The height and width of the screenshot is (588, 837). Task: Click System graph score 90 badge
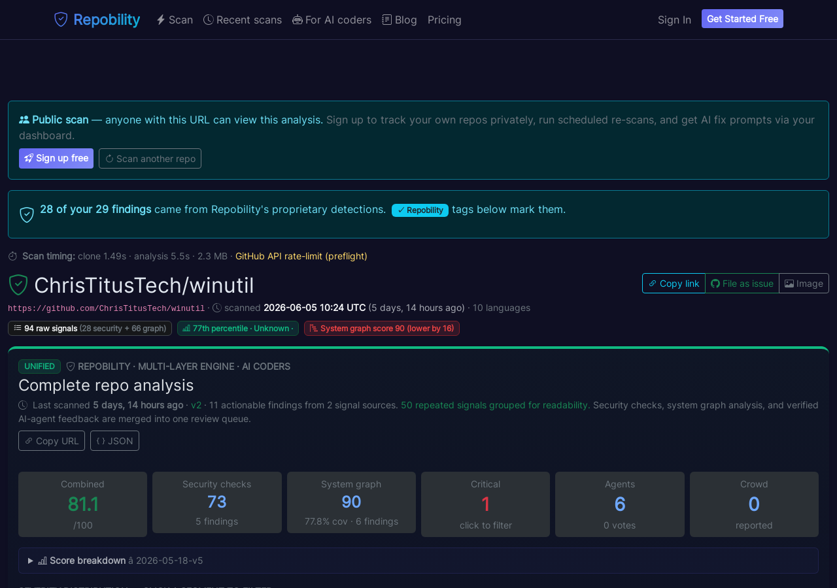[x=382, y=328]
